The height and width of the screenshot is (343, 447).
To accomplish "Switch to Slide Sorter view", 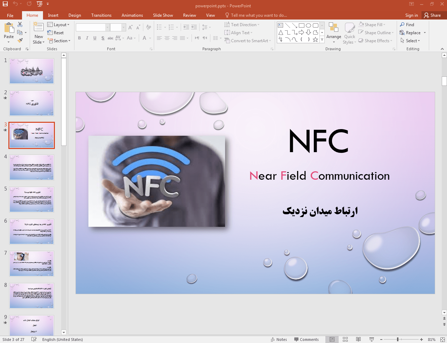I will click(x=345, y=340).
